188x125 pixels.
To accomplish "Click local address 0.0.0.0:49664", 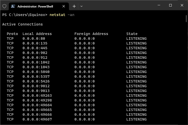I will pos(37,105).
